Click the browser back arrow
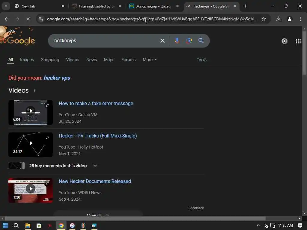The image size is (307, 230). tap(7, 19)
